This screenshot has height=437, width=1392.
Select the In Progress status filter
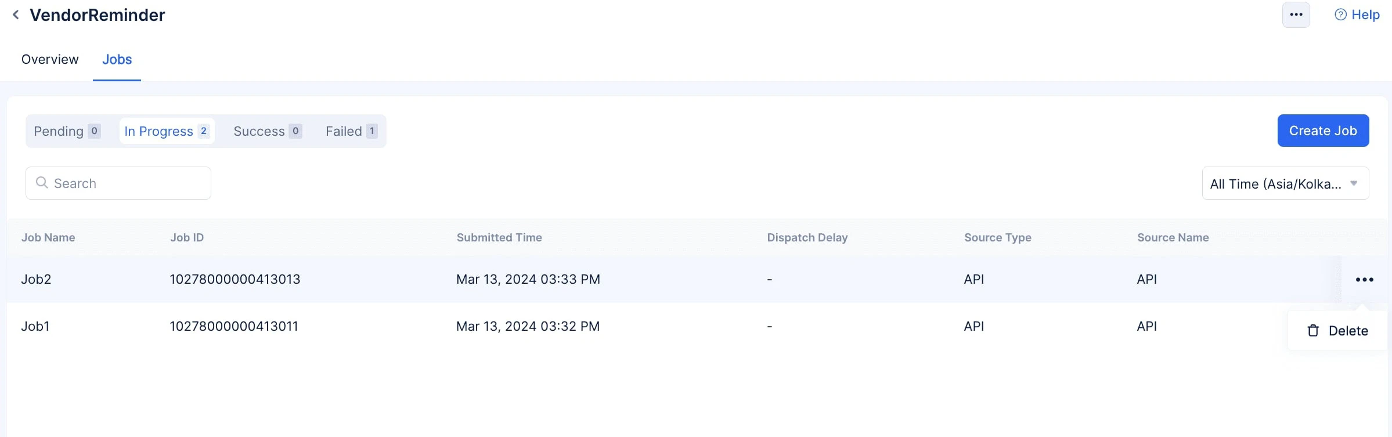pyautogui.click(x=166, y=131)
